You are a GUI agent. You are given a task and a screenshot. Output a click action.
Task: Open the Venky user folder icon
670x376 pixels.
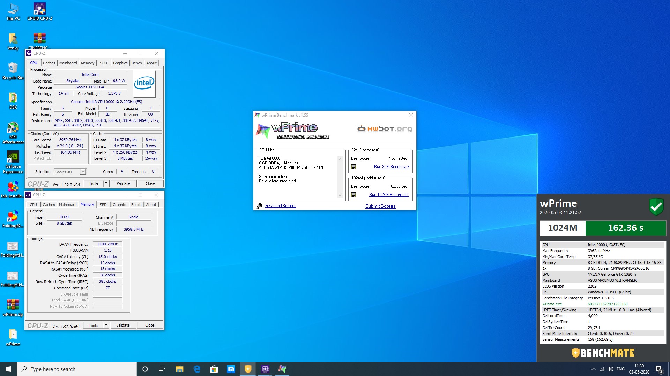click(x=13, y=41)
